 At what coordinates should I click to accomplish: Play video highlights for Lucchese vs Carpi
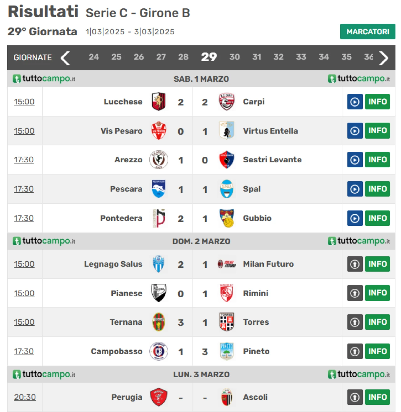[355, 102]
